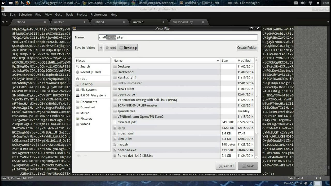Switch to WSO.php window in taskbar
Screen dimensions: 331x186
(106, 3)
